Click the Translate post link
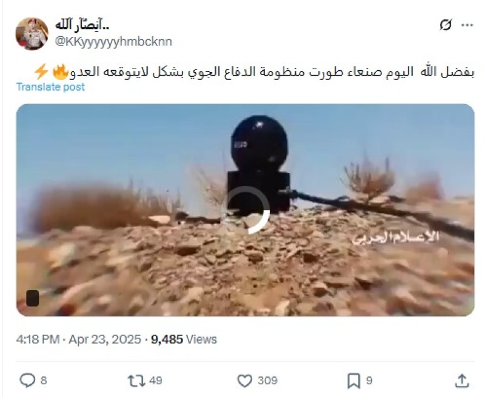The height and width of the screenshot is (397, 485). [50, 87]
